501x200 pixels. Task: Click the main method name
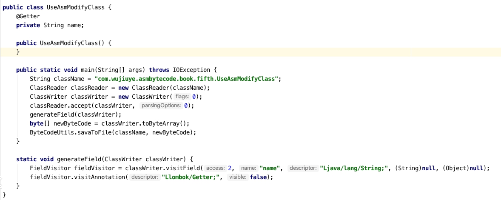coord(87,70)
